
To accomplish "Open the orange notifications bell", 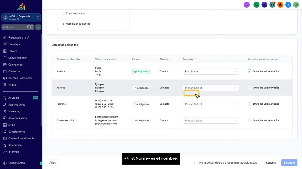I will coord(280,5).
